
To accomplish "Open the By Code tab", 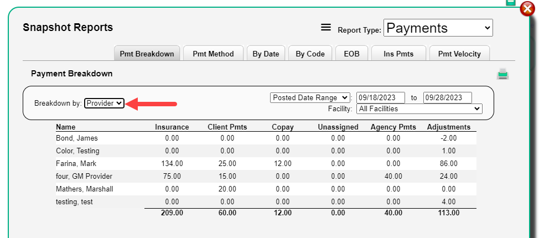I will pyautogui.click(x=310, y=54).
